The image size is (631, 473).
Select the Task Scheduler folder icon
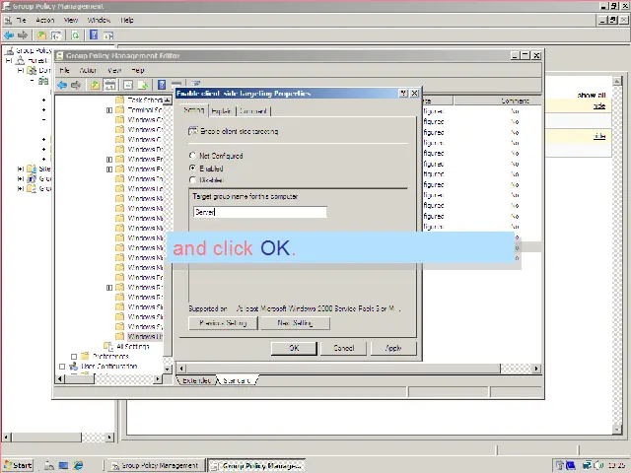(x=119, y=100)
